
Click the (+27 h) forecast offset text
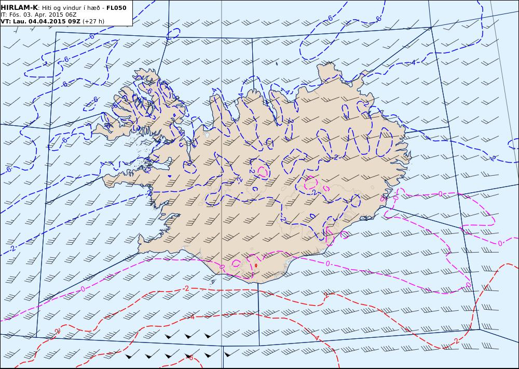tap(93, 21)
